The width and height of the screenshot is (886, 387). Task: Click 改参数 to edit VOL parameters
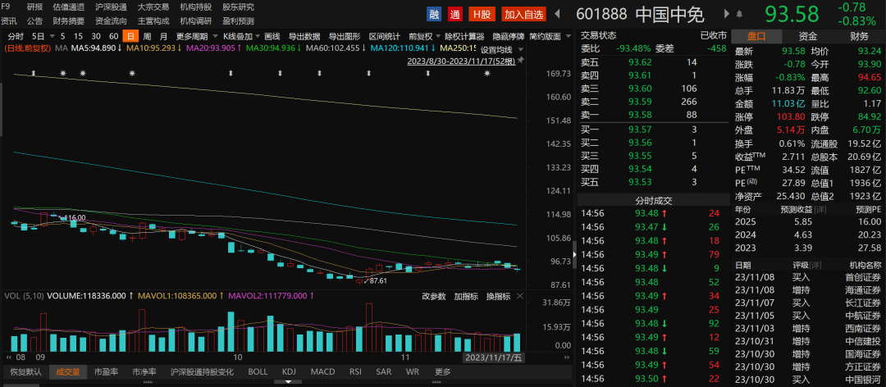point(434,296)
